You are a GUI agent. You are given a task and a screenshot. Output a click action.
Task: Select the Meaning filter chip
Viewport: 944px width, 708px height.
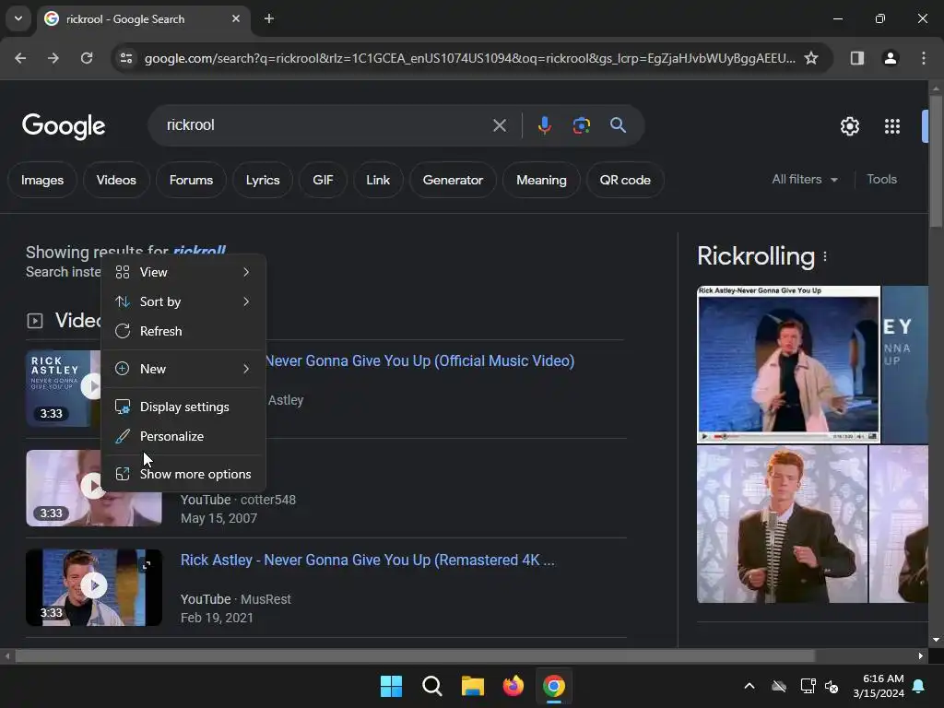tap(541, 180)
